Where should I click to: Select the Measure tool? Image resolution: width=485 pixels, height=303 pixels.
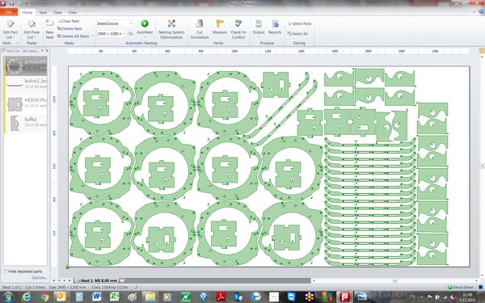(220, 27)
